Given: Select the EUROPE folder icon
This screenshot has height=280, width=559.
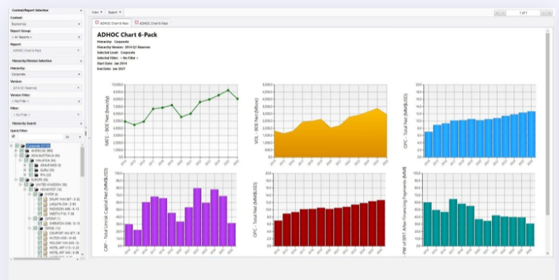Looking at the screenshot, I should pyautogui.click(x=27, y=179).
